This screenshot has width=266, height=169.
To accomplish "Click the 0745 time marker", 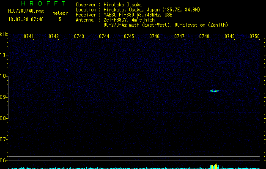I will pos(129,36).
